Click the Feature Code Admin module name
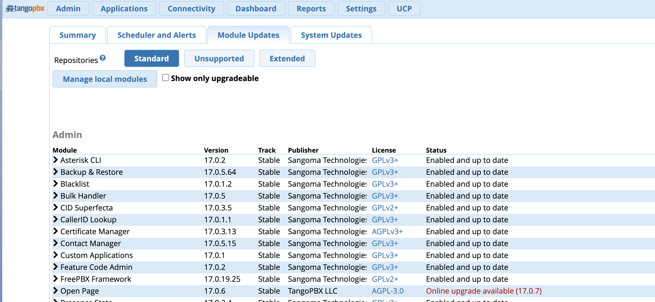Screen dimensions: 655x302 (96, 267)
